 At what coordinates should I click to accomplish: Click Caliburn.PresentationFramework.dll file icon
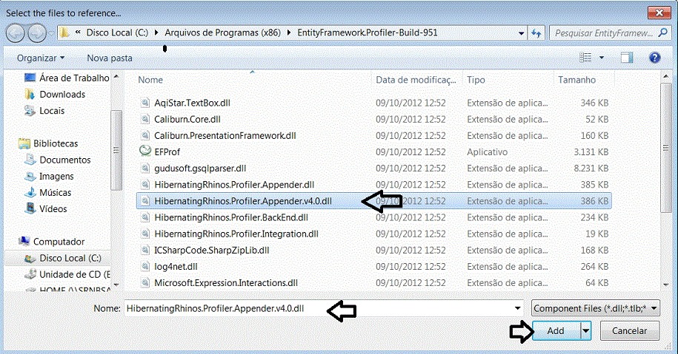145,136
